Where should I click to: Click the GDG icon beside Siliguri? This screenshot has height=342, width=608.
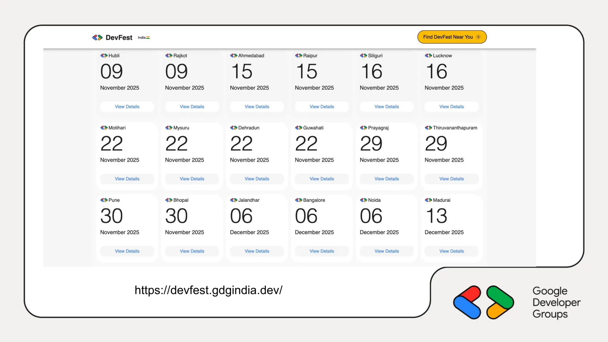[363, 56]
